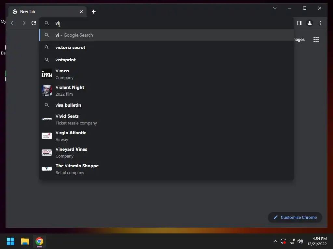Click the sync status tray icon
Screen dimensions: 333x249
283,241
